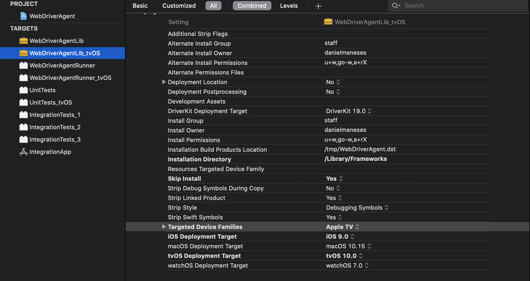The height and width of the screenshot is (281, 530).
Task: Select the WebDriverAgent project blueprint icon
Action: 24,16
